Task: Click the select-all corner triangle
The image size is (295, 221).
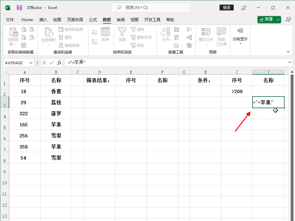Action: [6, 72]
